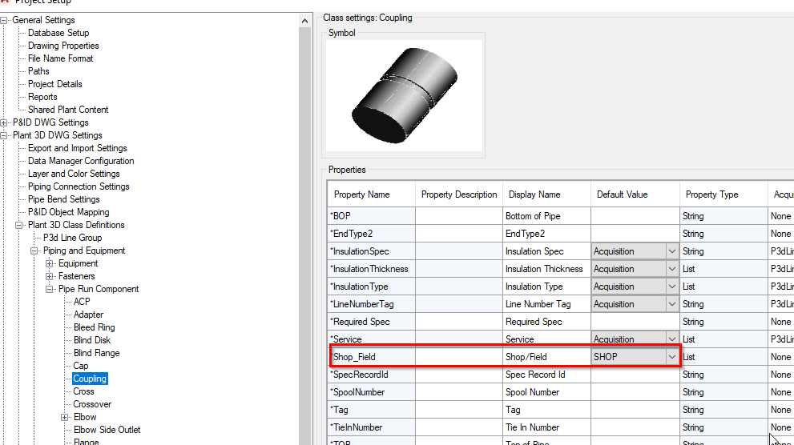Open the InsulationThickness default value dropdown
The image size is (794, 445).
click(671, 269)
